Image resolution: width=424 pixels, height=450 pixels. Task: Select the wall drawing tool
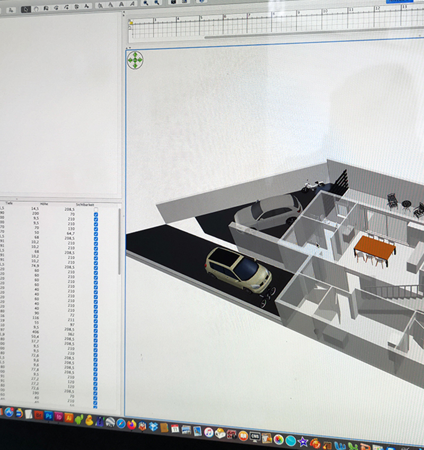pyautogui.click(x=47, y=7)
